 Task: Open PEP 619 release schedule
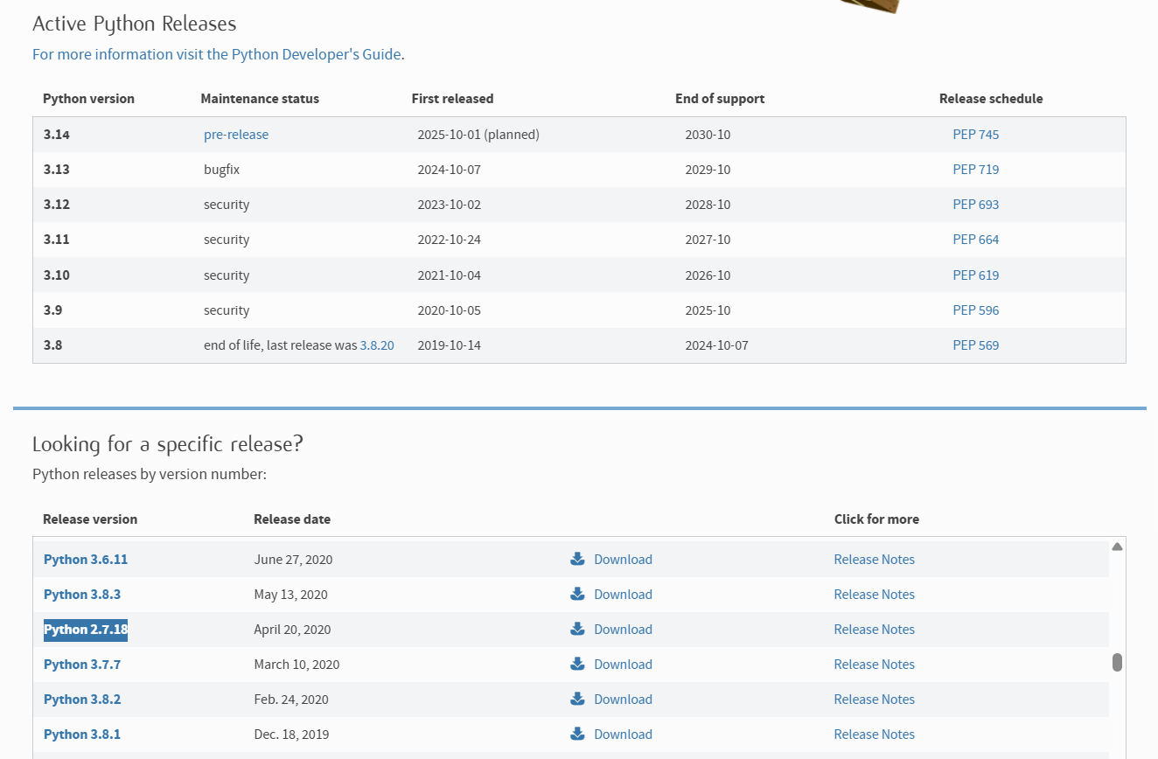coord(976,275)
